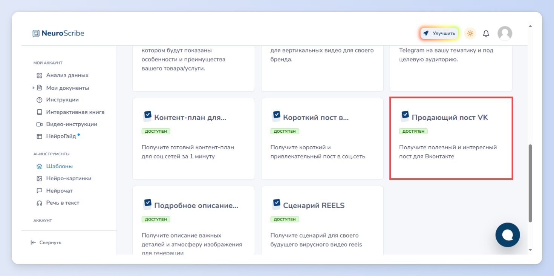Click the Подробное описание template icon
This screenshot has width=554, height=276.
click(x=147, y=204)
